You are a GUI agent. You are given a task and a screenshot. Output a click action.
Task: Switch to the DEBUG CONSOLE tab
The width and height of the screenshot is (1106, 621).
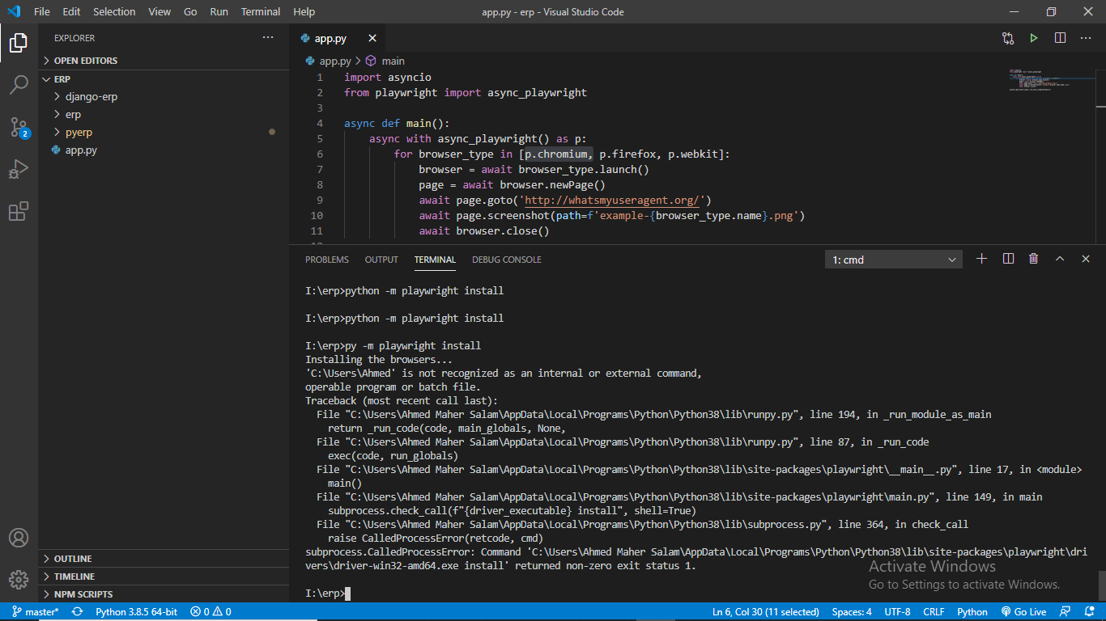point(507,260)
